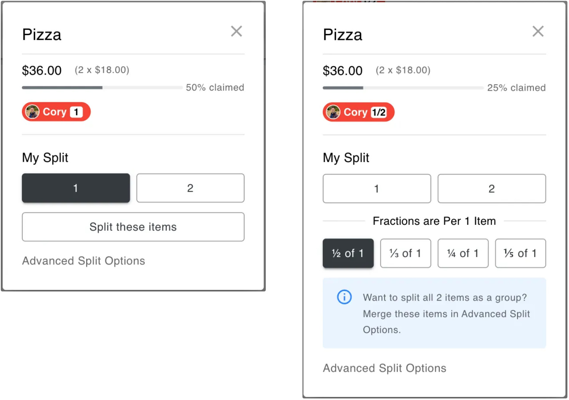Screen dimensions: 569x400
Task: Click Cory's avatar in the right dialog
Action: [x=333, y=112]
